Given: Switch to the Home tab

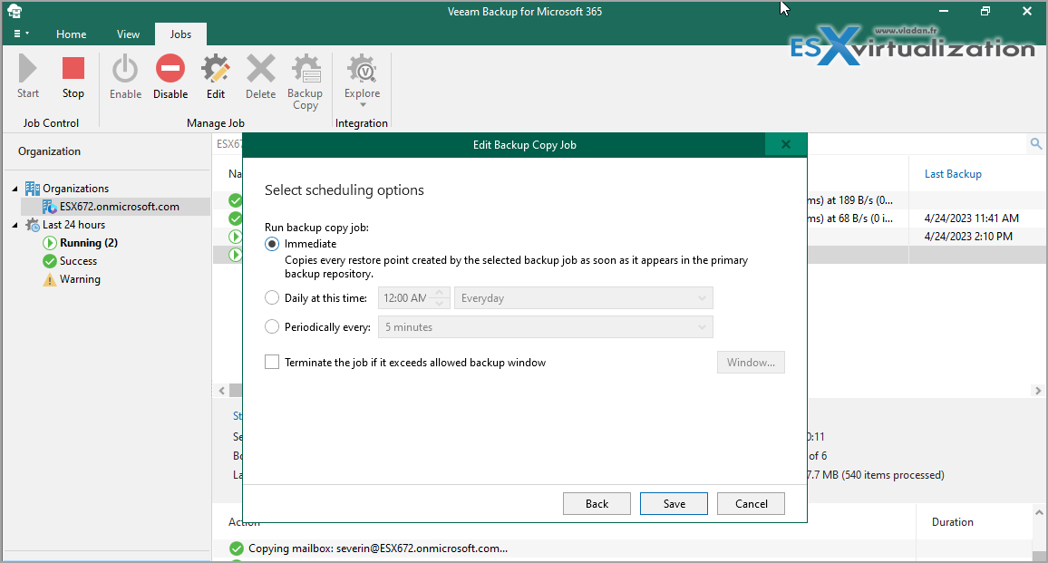Looking at the screenshot, I should tap(71, 34).
